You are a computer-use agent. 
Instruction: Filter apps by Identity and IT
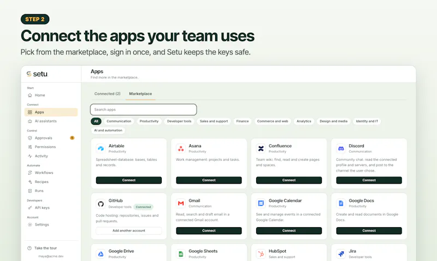tap(367, 121)
